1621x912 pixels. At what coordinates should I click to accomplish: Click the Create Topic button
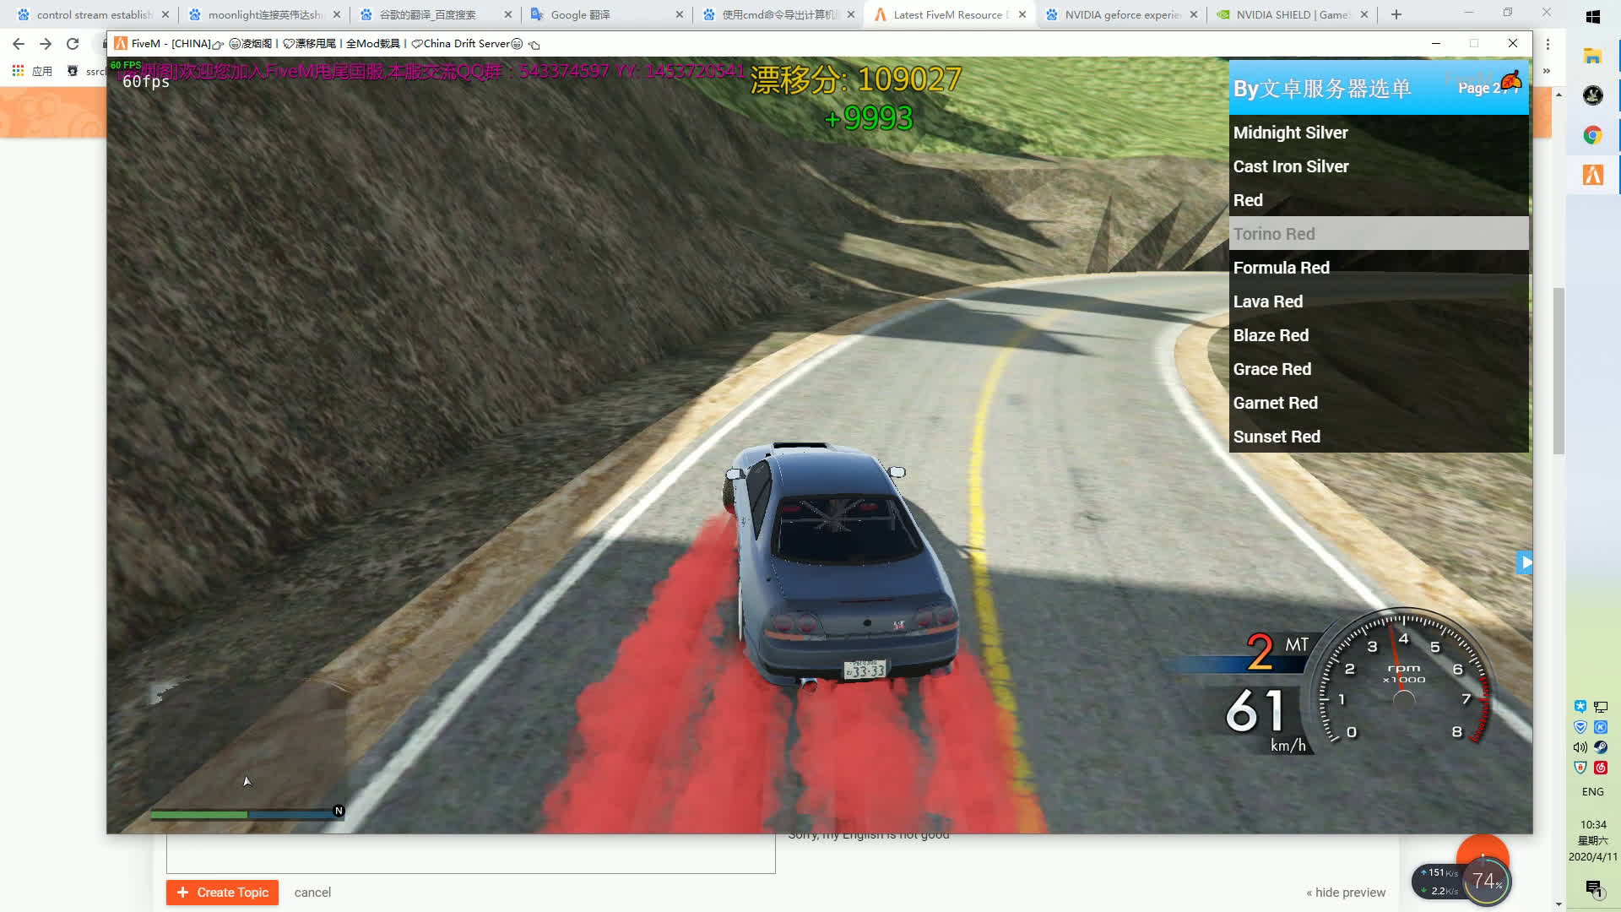pyautogui.click(x=222, y=893)
